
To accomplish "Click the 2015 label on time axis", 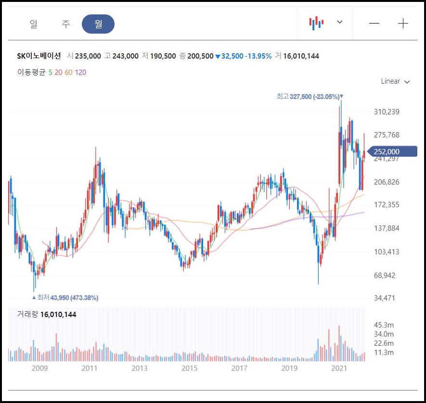I will [x=189, y=368].
